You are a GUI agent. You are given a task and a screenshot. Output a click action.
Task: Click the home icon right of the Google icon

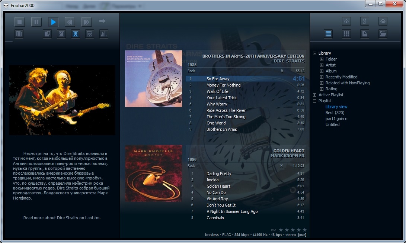pos(383,21)
